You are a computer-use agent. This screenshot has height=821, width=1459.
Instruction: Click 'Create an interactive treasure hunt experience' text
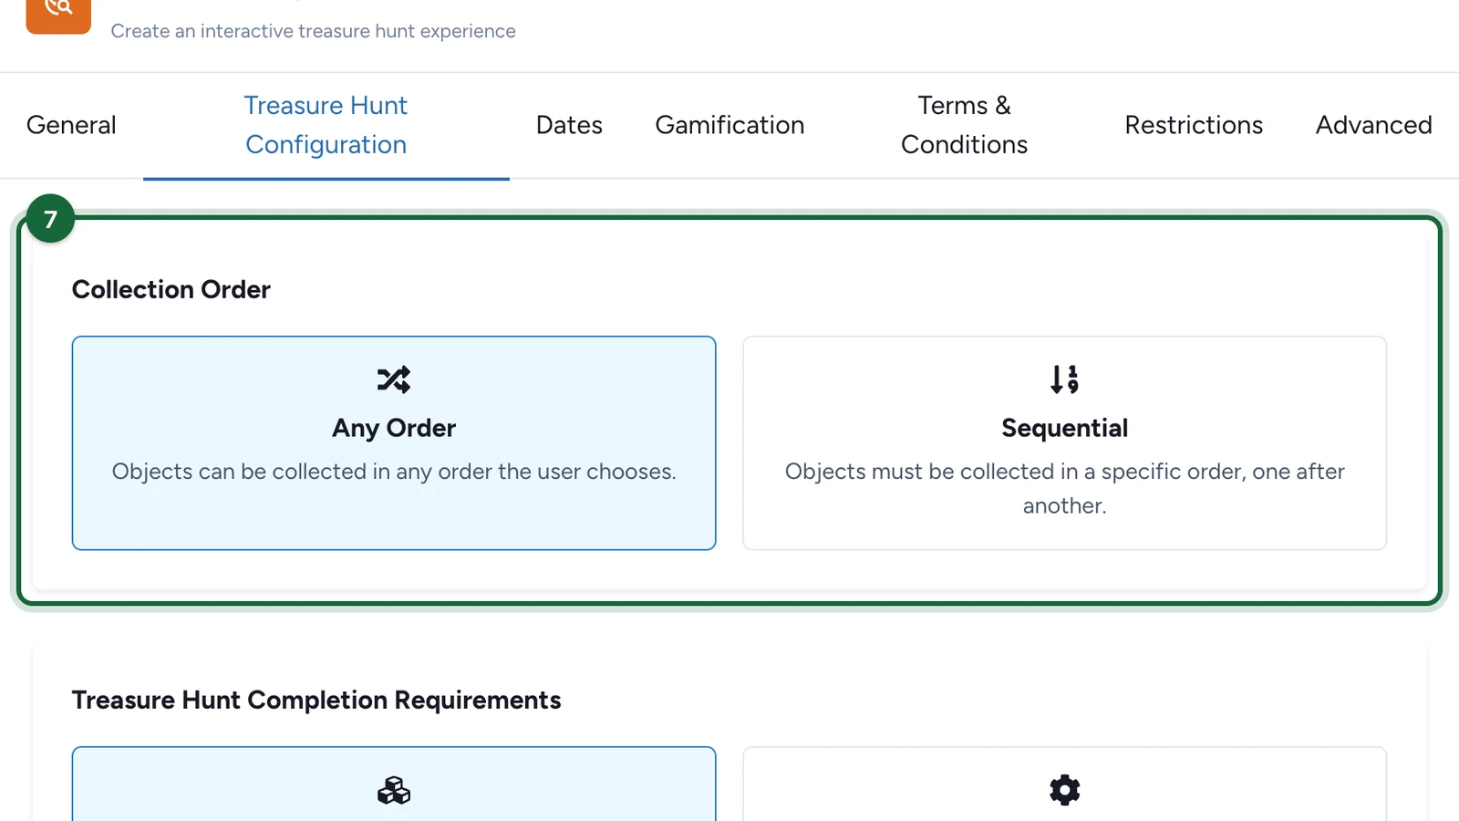click(x=313, y=31)
